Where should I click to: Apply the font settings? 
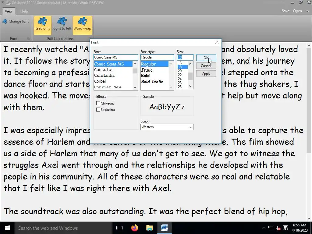click(206, 74)
